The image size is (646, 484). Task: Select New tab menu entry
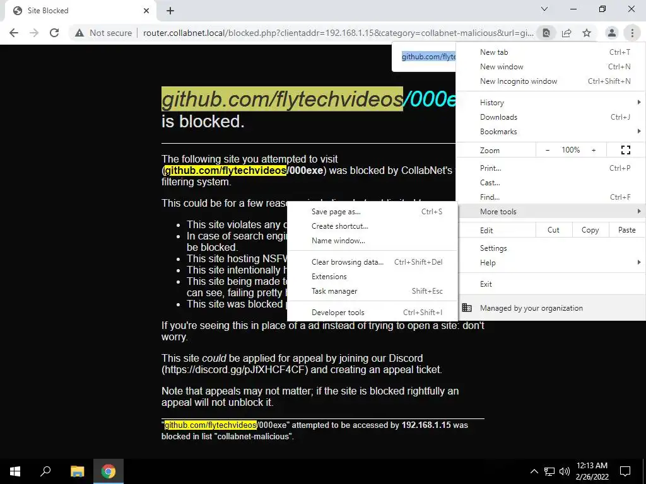[x=551, y=52]
